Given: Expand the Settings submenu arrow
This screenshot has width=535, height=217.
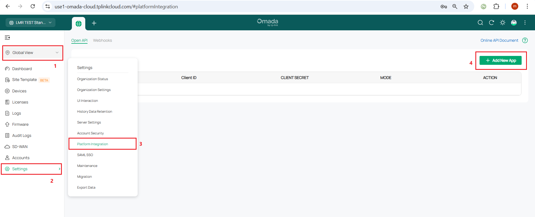Looking at the screenshot, I should [59, 169].
